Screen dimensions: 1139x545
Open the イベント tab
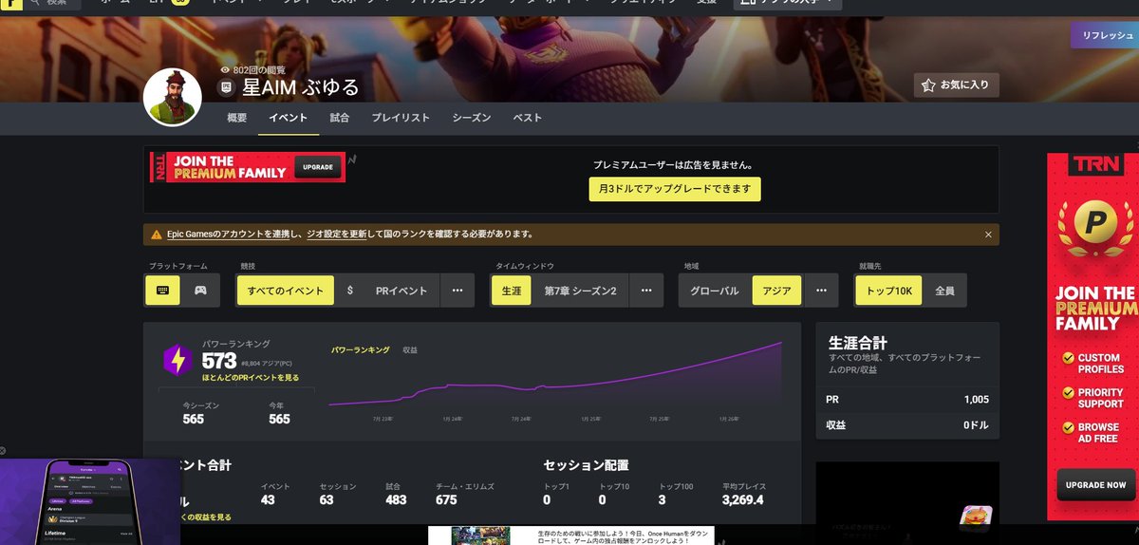(x=288, y=118)
